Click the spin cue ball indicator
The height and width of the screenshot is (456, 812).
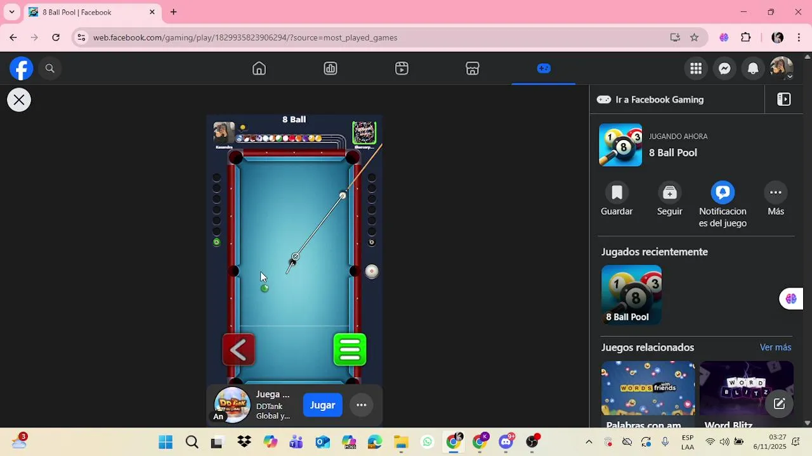(x=372, y=272)
